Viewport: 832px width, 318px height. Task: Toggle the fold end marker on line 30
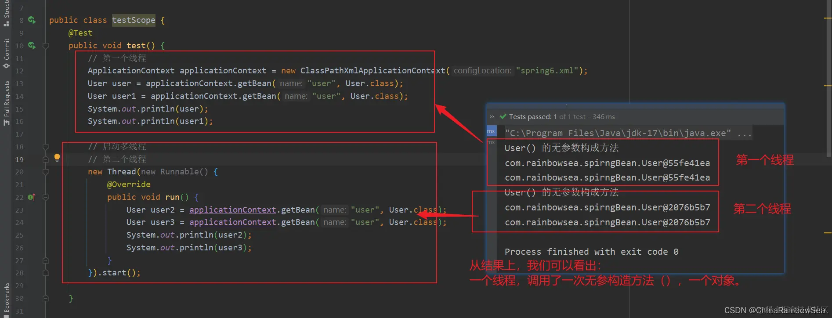(46, 298)
